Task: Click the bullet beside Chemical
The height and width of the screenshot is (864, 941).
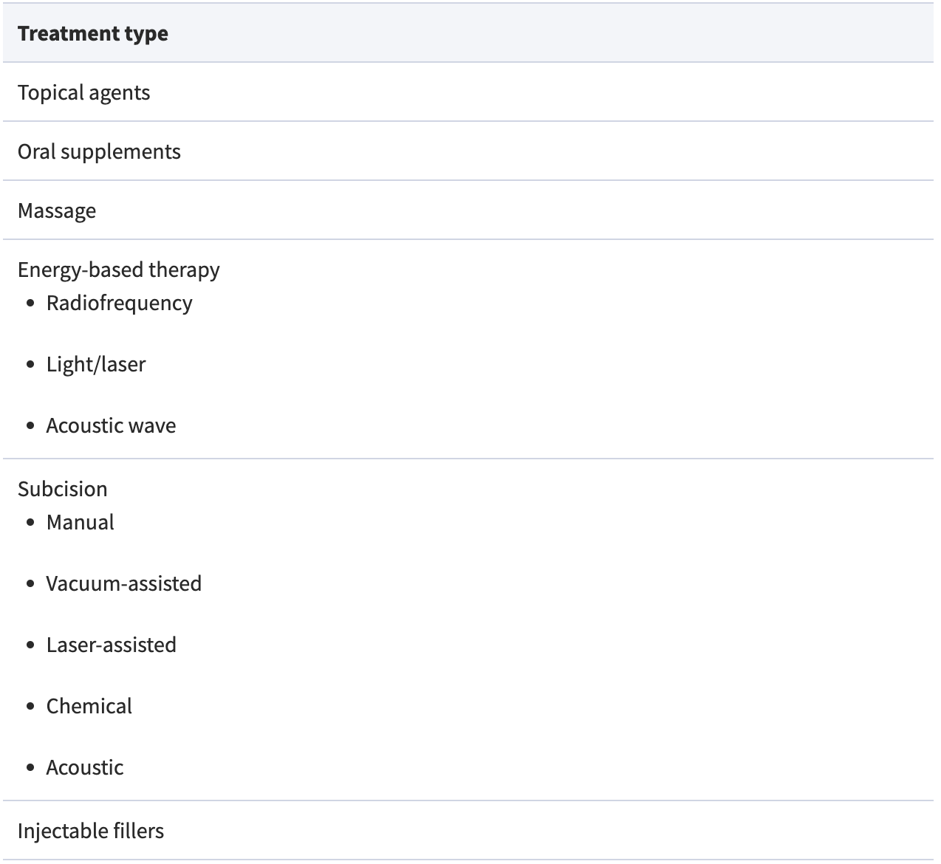Action: point(30,706)
